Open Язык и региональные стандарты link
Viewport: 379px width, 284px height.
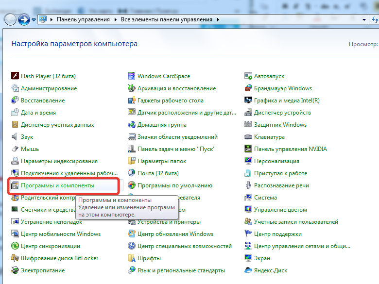181,270
